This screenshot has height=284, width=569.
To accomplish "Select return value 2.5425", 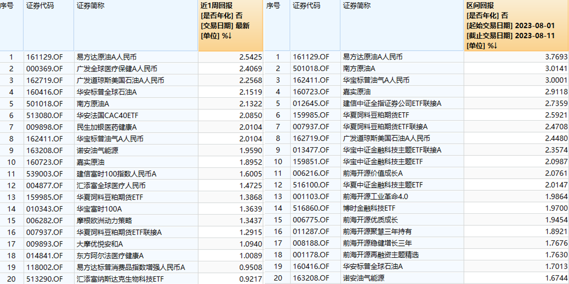I will click(x=250, y=57).
